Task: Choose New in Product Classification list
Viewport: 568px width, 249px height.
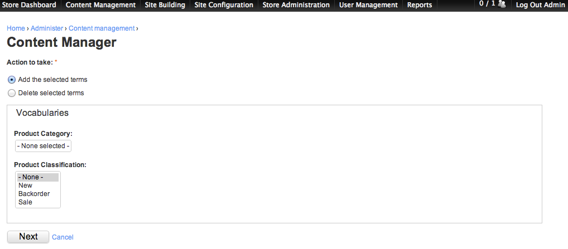Action: 38,185
